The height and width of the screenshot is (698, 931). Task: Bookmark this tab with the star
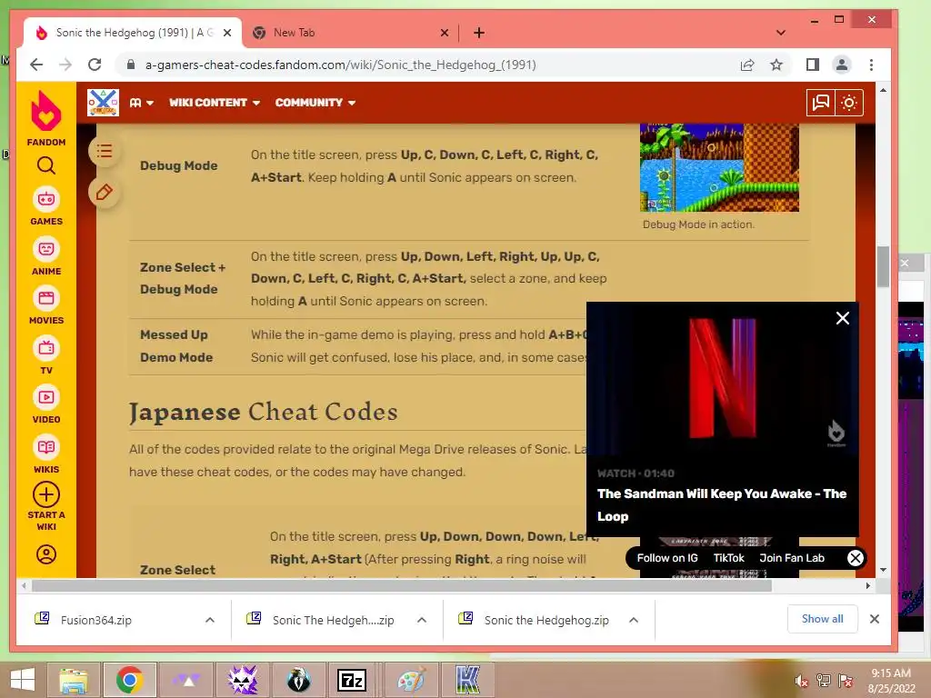coord(776,65)
